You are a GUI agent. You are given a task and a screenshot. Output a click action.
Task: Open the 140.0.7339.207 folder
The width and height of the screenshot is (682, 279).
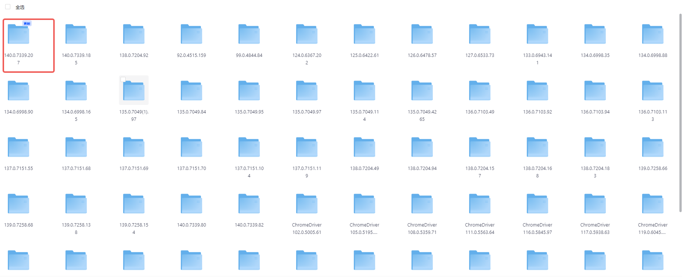pos(18,34)
